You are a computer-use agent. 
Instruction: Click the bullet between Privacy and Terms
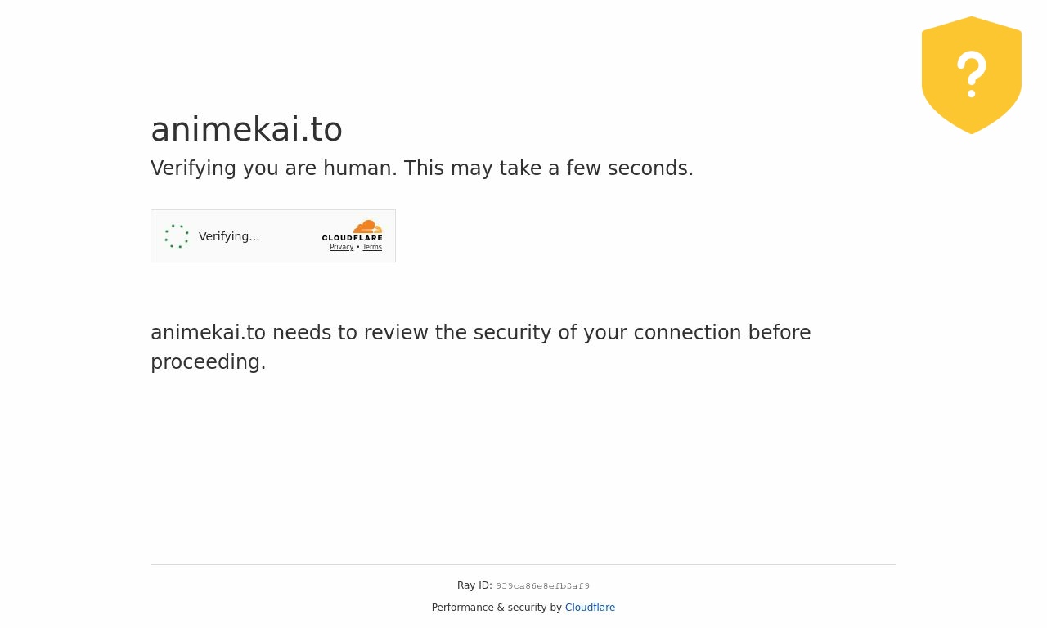click(x=358, y=247)
